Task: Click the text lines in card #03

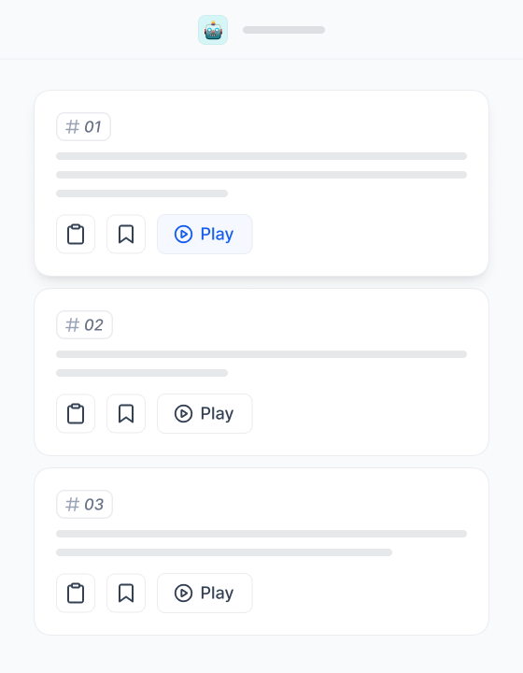Action: [x=261, y=543]
